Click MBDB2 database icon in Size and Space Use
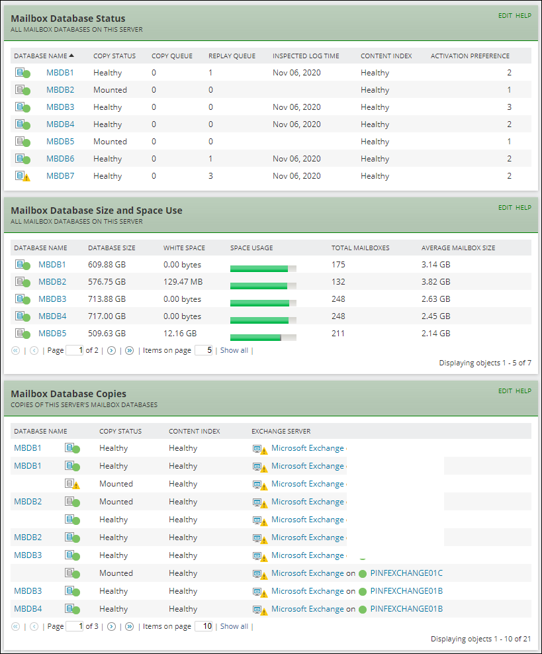 pos(23,283)
